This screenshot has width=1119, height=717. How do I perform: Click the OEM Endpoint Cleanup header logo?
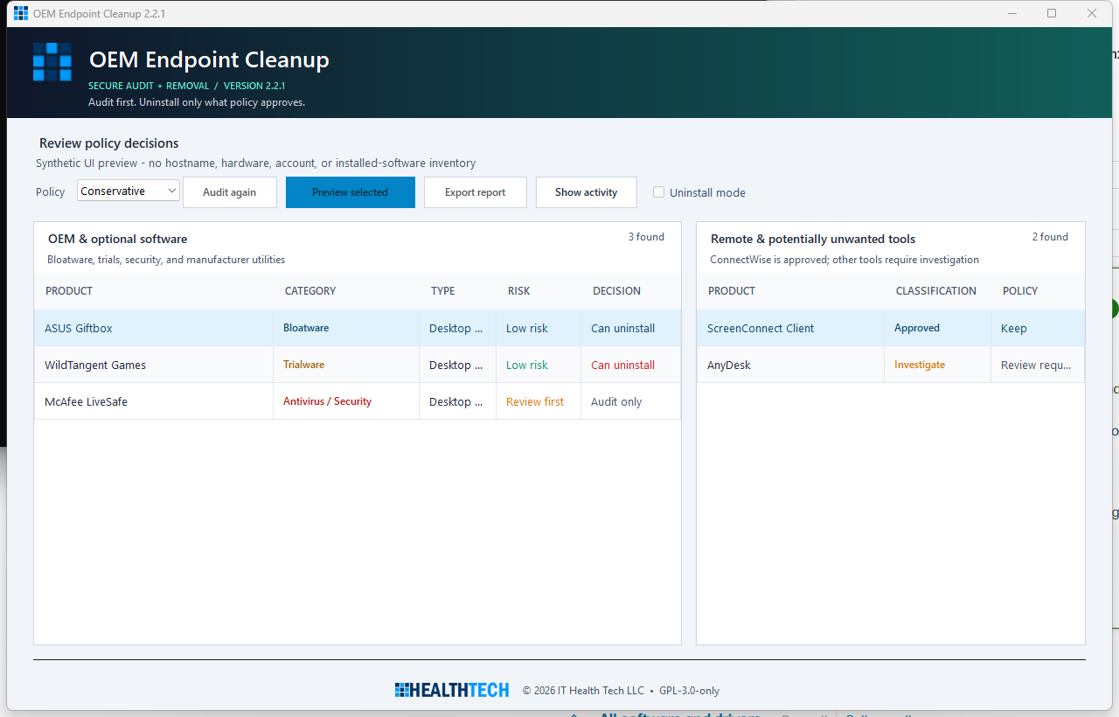point(52,62)
